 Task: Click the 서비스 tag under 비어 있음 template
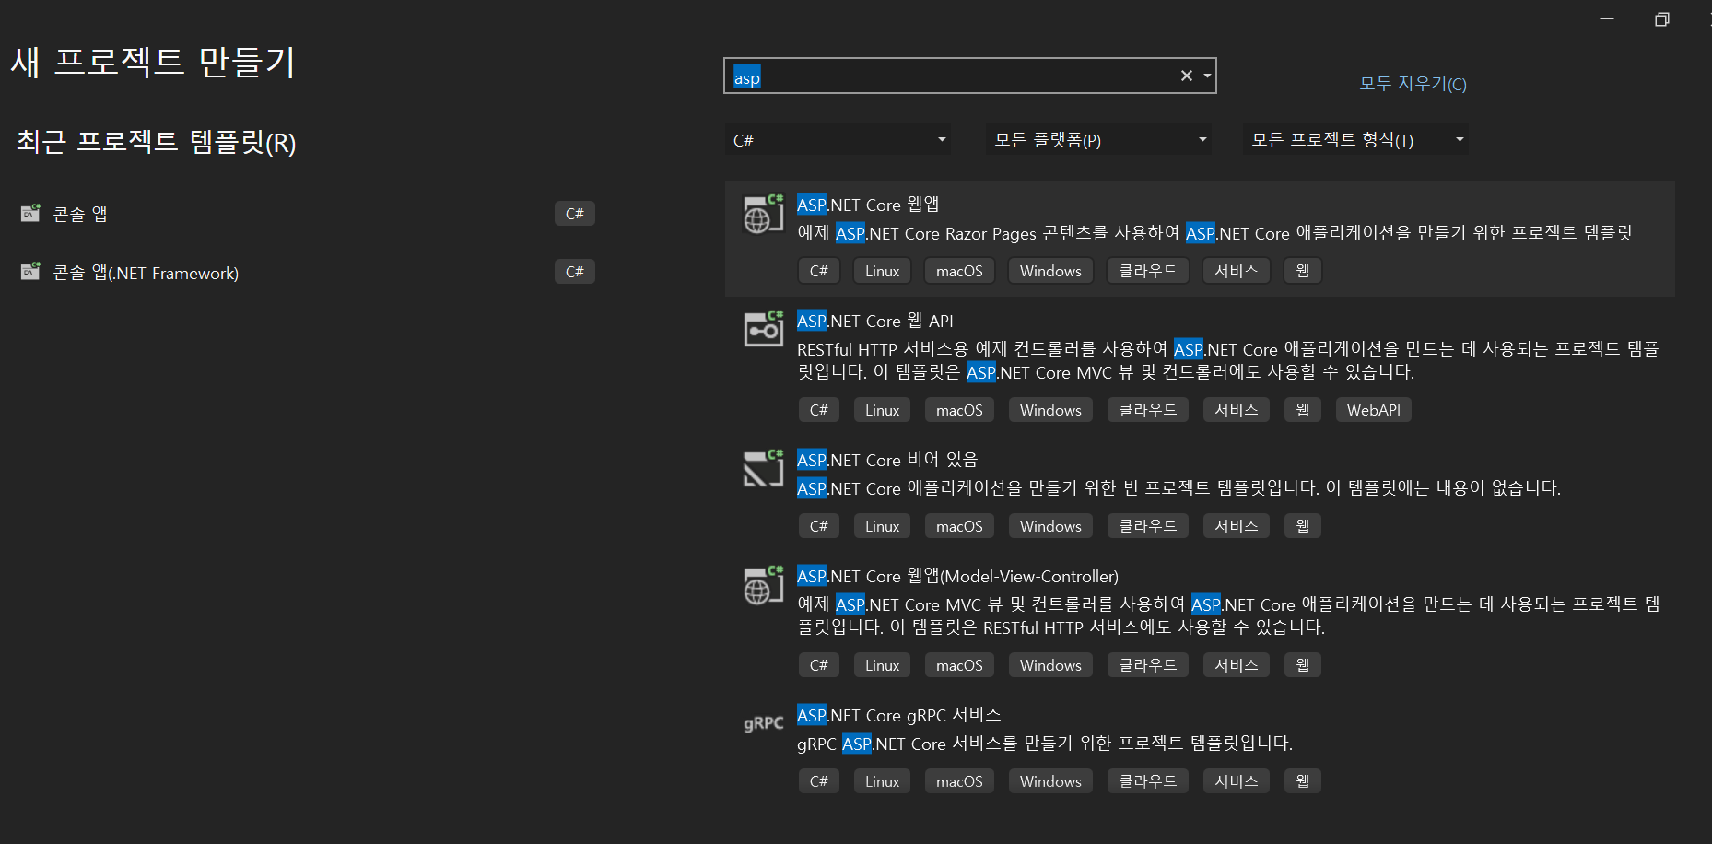[x=1237, y=526]
